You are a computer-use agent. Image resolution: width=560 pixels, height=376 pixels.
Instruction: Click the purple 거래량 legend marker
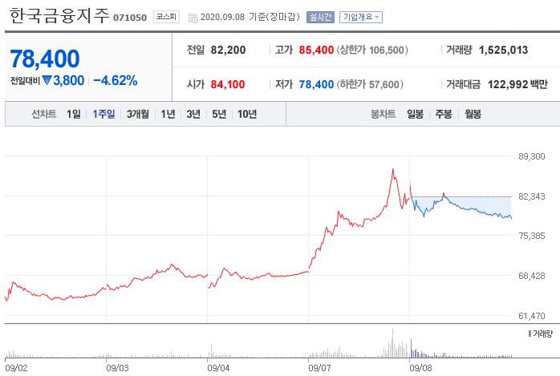click(530, 334)
